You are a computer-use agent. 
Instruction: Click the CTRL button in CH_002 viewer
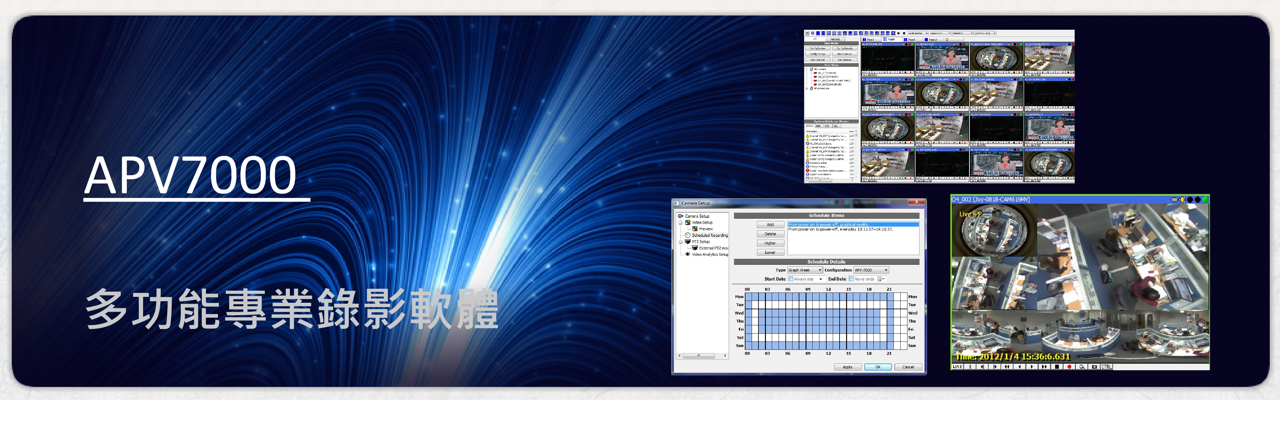1107,367
